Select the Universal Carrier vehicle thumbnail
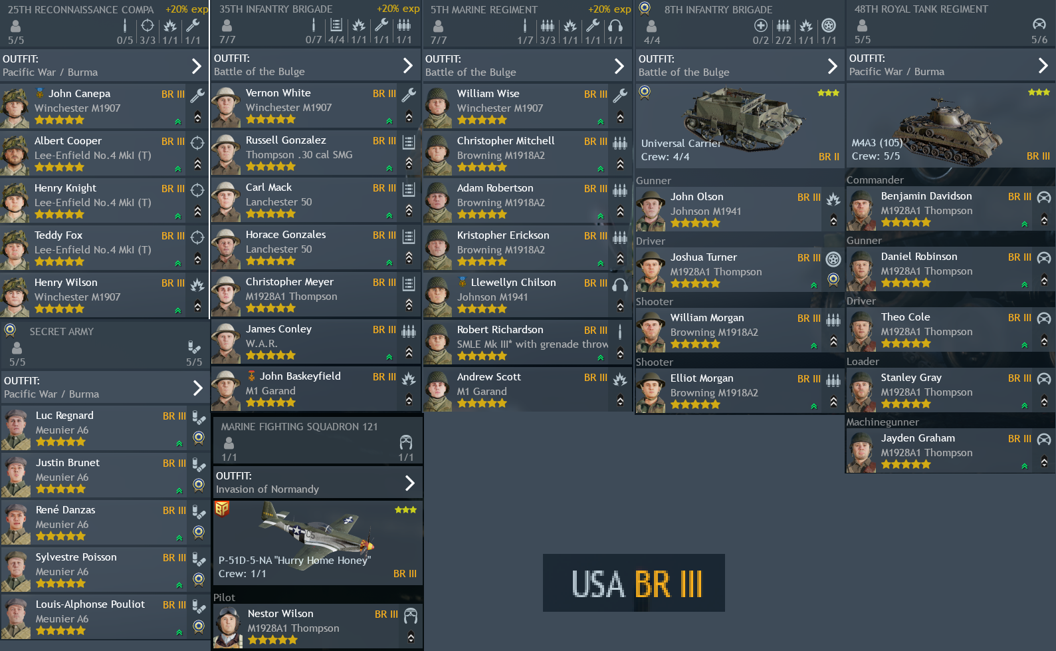Viewport: 1056px width, 651px height. pyautogui.click(x=739, y=126)
